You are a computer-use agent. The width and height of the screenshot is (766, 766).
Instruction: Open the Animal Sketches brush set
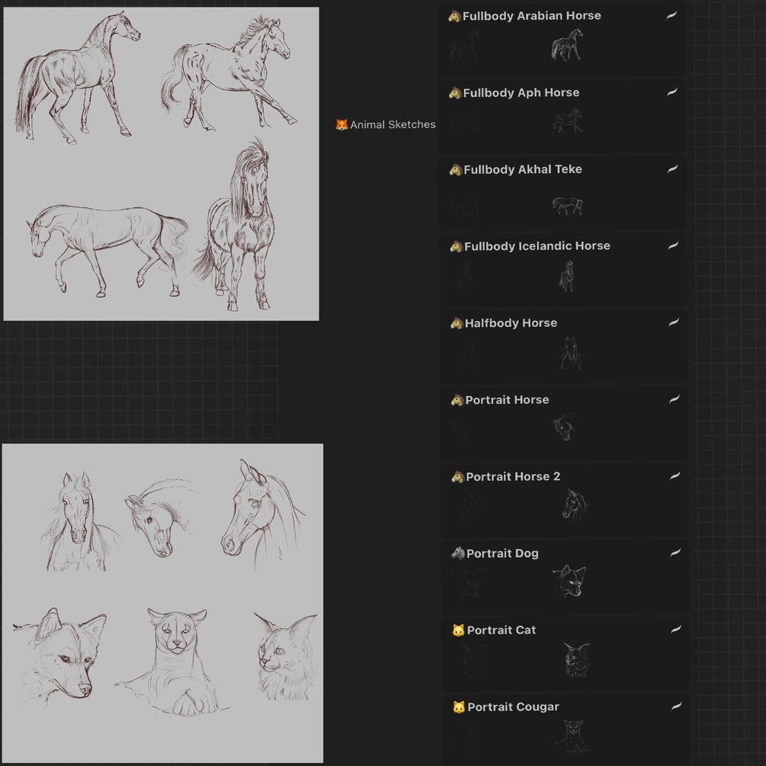point(386,124)
